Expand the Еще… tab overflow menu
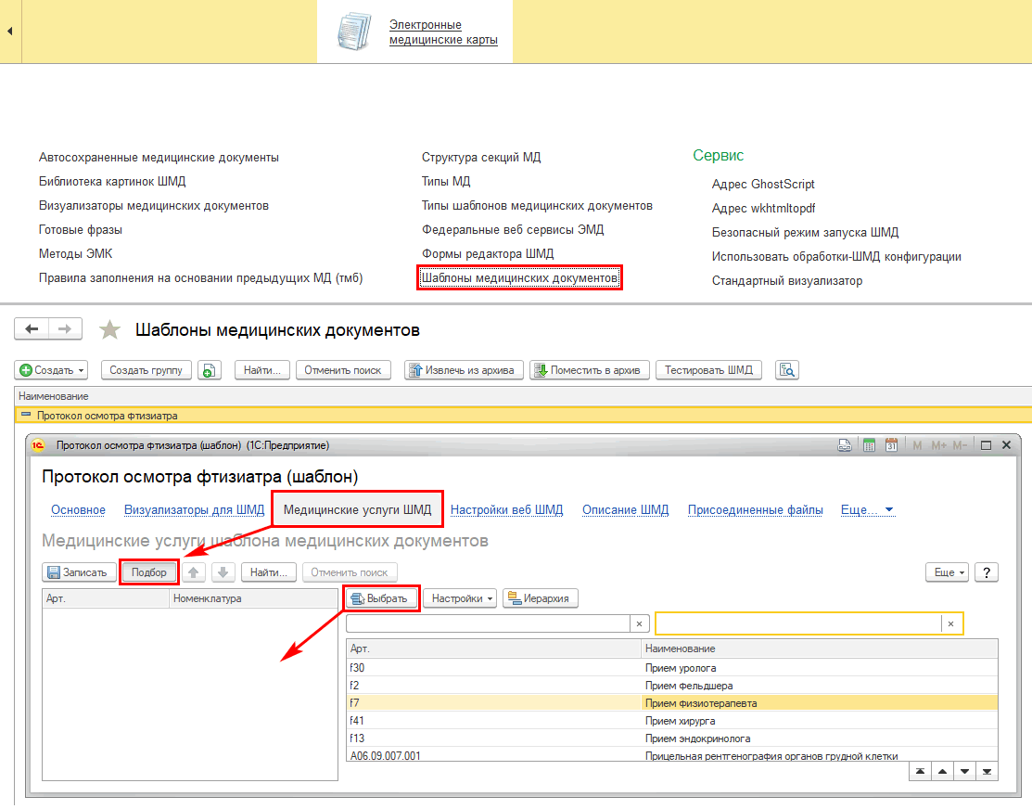Viewport: 1032px width, 809px height. tap(867, 509)
